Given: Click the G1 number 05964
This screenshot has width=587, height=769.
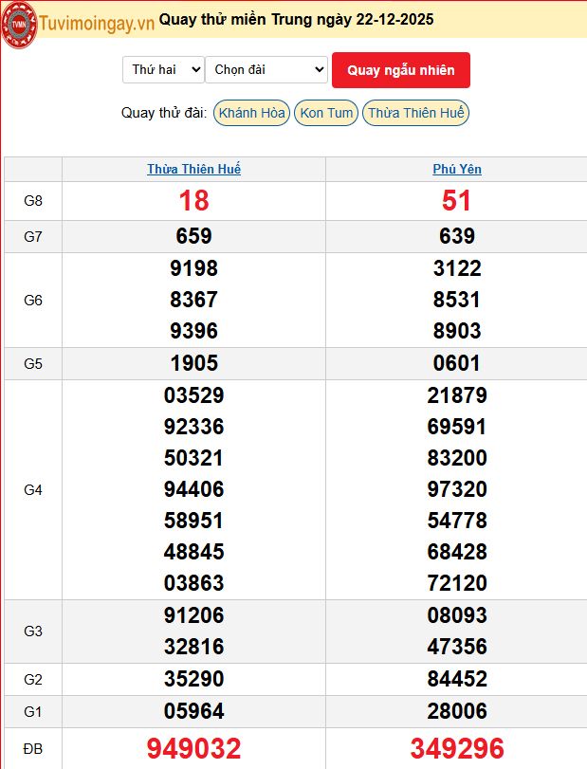Looking at the screenshot, I should click(x=193, y=711).
